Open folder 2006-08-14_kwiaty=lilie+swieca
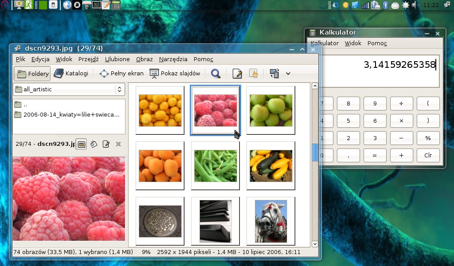 (x=69, y=115)
